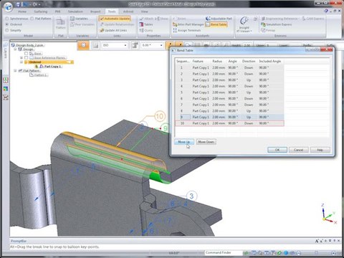Click the Radius column header
Screen dimensions: 344x258
click(217, 62)
